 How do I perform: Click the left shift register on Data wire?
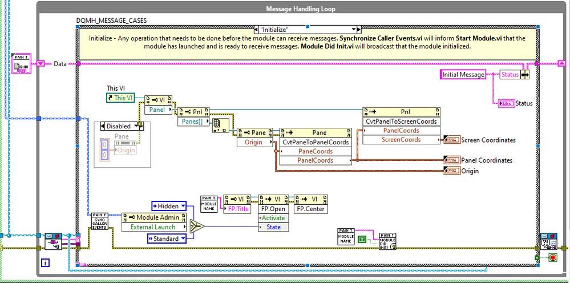coord(41,64)
